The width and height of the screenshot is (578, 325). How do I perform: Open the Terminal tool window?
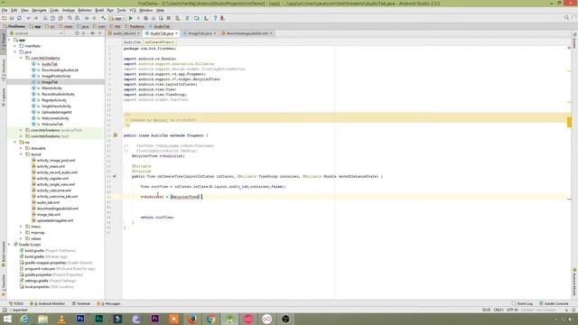(x=81, y=303)
